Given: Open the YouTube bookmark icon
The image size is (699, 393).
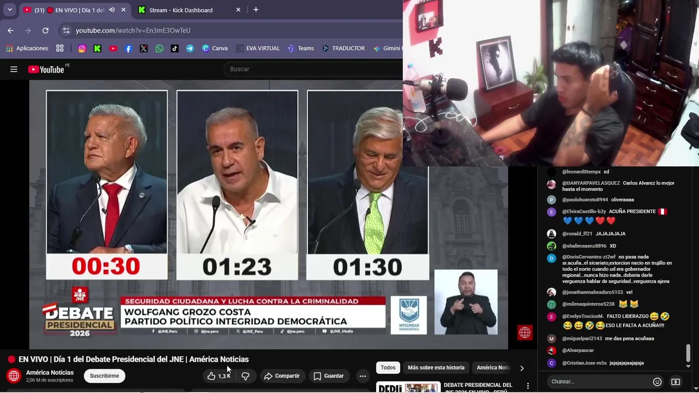Looking at the screenshot, I should click(x=113, y=49).
